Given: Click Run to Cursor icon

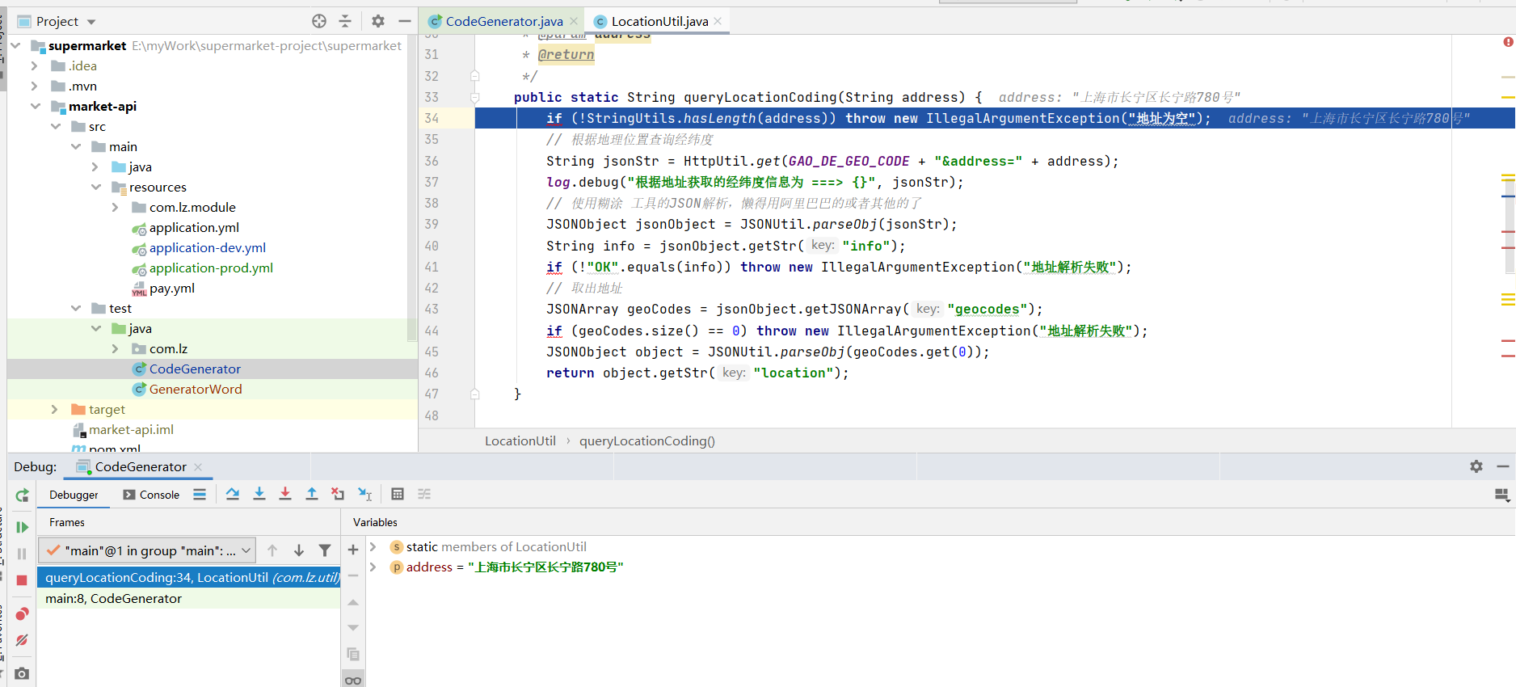Looking at the screenshot, I should pyautogui.click(x=365, y=494).
